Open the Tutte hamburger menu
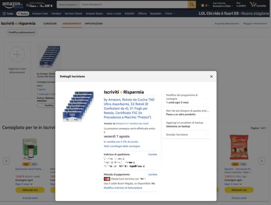Image resolution: width=271 pixels, height=205 pixels. [8, 13]
